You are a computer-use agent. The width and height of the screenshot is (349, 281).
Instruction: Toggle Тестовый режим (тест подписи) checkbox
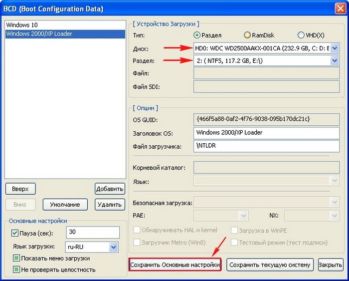[x=234, y=242]
